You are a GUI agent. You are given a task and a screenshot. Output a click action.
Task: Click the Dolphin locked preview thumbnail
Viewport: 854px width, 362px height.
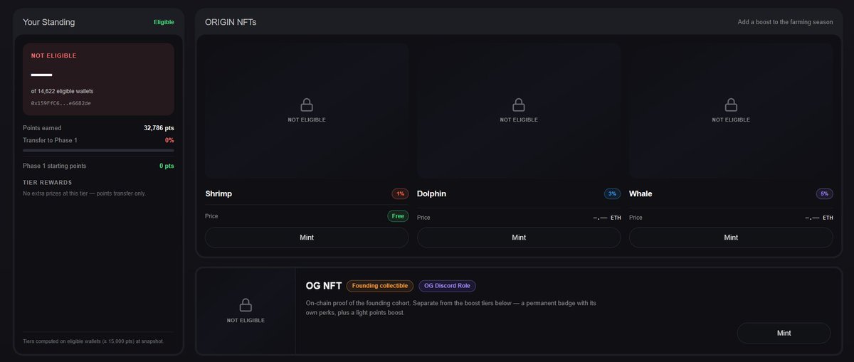click(519, 110)
